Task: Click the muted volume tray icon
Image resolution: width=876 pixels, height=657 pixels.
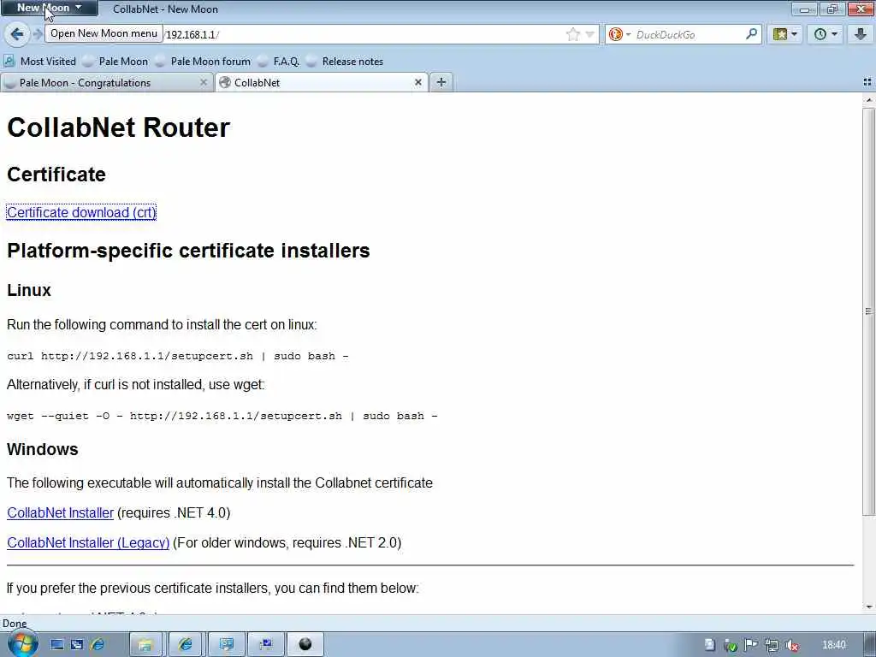Action: coord(792,645)
